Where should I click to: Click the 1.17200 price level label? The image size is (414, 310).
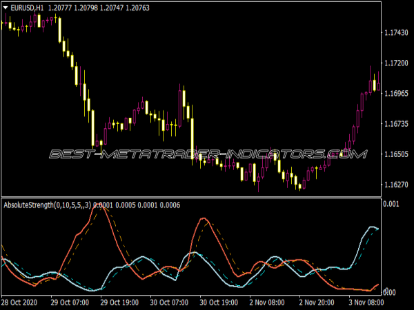[396, 63]
